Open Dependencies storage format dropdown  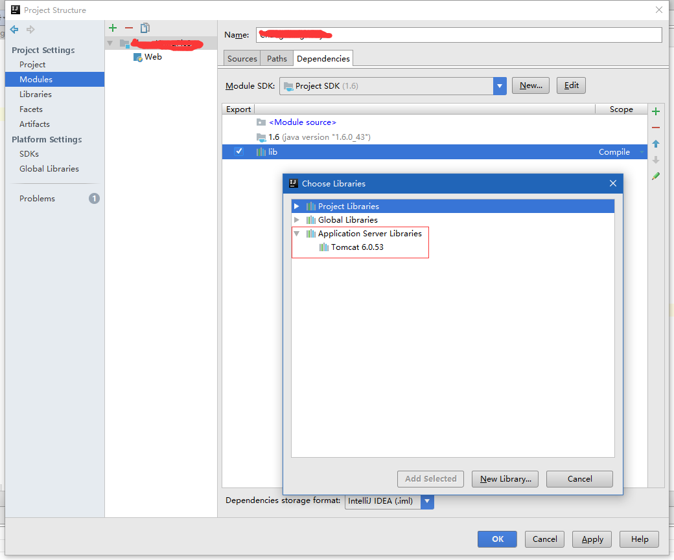click(427, 501)
